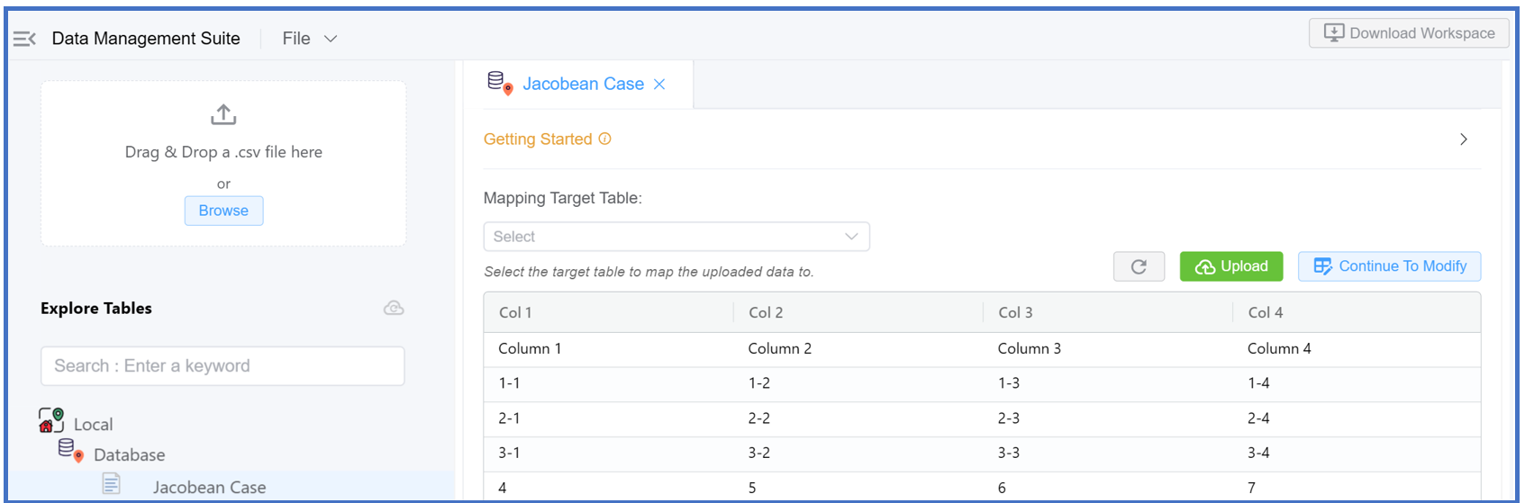Switch to the Jacobean Case tab
1525x503 pixels.
583,85
